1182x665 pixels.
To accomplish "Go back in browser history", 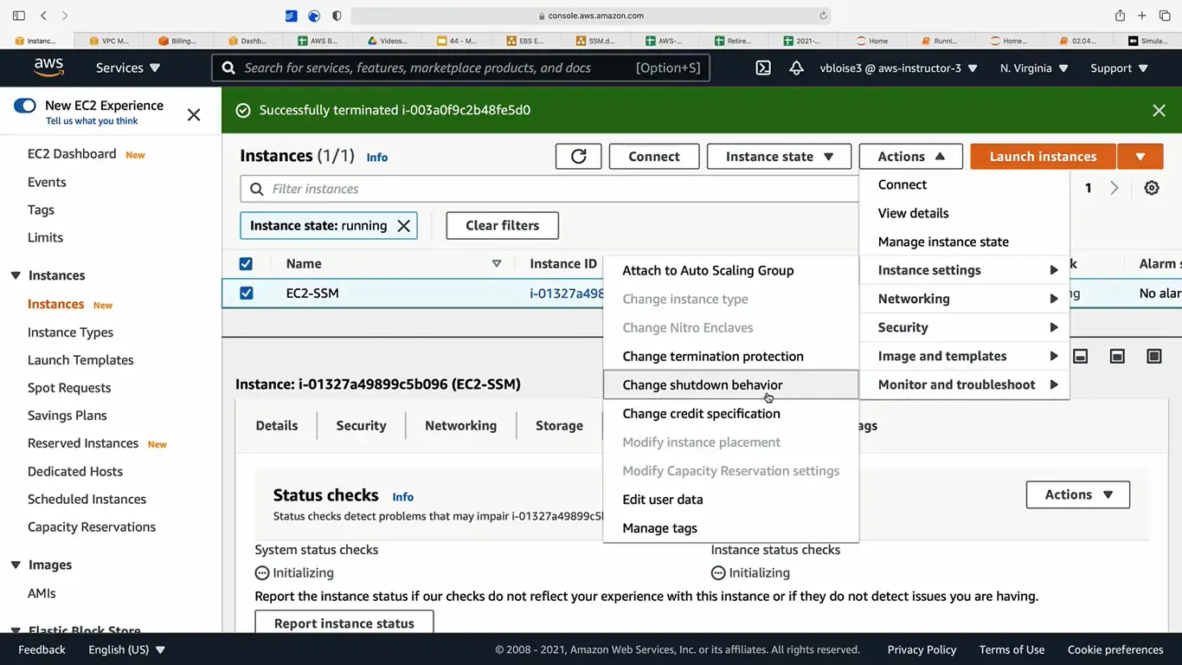I will click(44, 16).
